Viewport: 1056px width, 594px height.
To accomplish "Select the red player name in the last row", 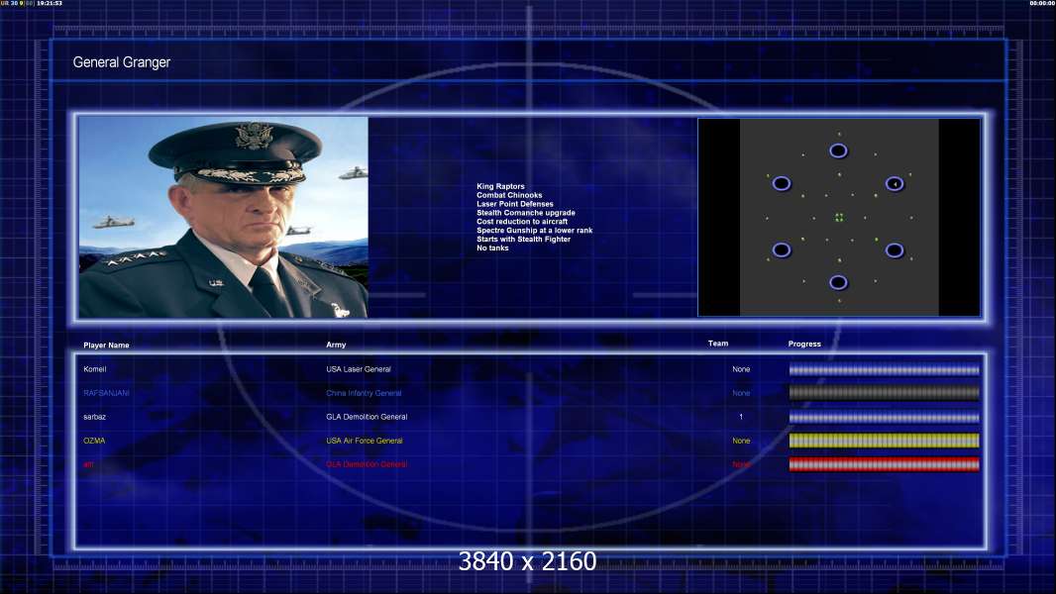I will point(88,464).
